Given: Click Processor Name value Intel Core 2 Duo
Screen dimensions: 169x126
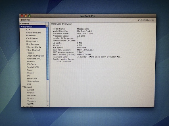Looking at the screenshot, I should [85, 34].
